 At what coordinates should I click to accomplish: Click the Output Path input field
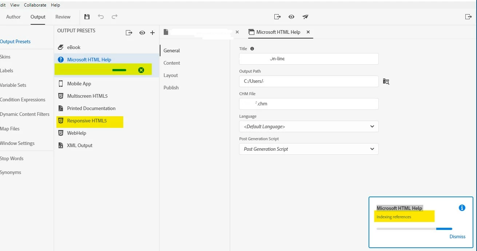click(309, 81)
